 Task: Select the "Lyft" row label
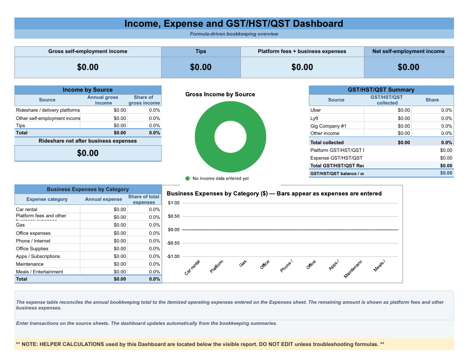coord(314,118)
